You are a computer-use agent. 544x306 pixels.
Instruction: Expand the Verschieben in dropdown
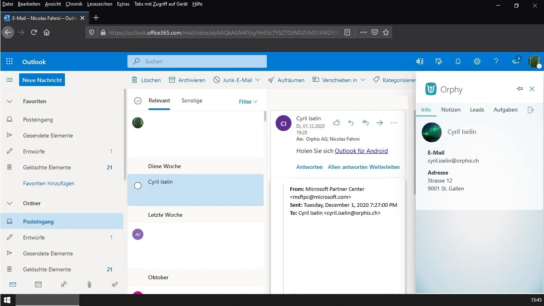pos(363,80)
